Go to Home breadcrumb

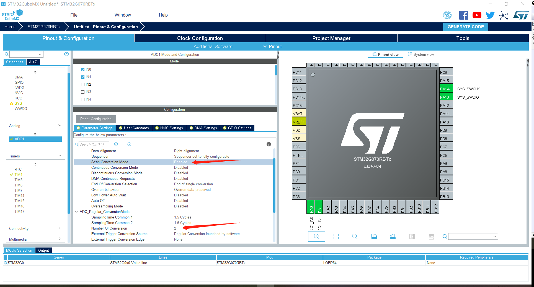click(x=10, y=27)
